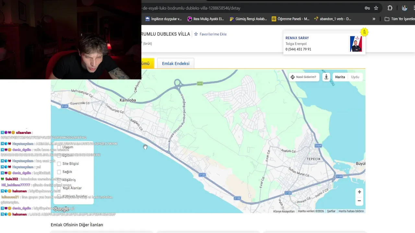The image size is (415, 233).
Task: Enable the Yeşil Alanlar checkbox
Action: pyautogui.click(x=59, y=188)
